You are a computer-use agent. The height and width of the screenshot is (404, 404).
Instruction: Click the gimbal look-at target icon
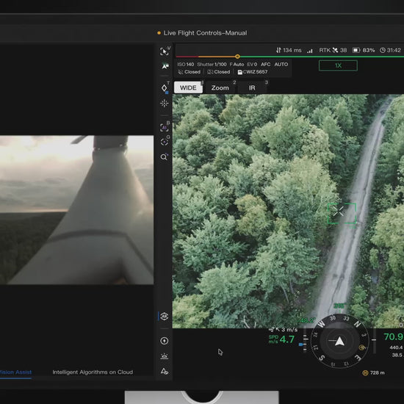[x=164, y=142]
